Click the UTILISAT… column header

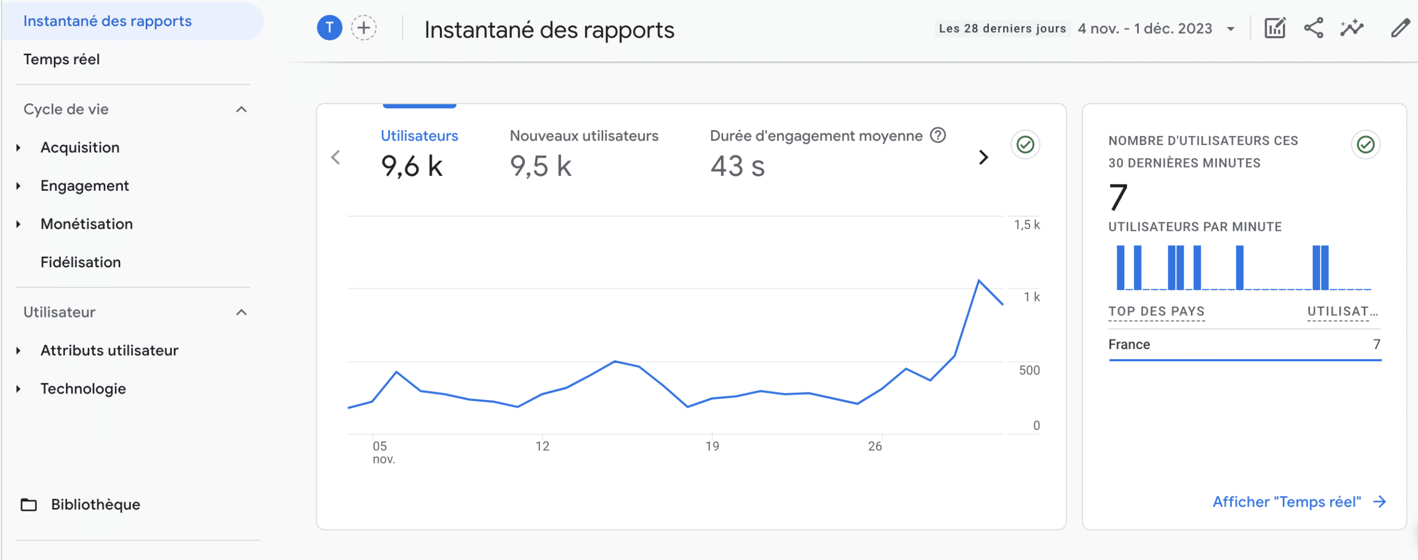1343,311
